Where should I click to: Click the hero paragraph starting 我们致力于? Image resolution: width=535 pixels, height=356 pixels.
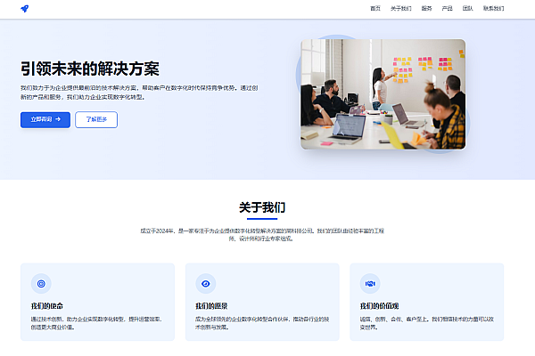click(139, 93)
